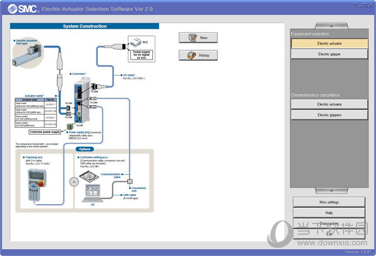Open the History button with orange box icon

point(198,55)
